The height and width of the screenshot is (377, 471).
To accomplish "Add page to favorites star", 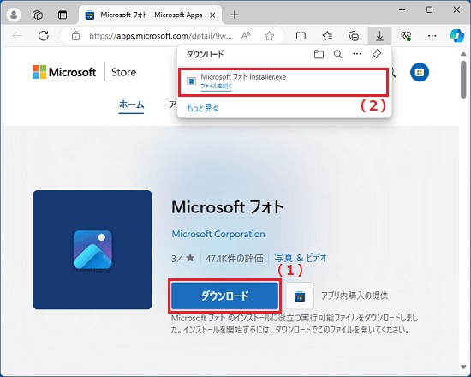I will (270, 36).
